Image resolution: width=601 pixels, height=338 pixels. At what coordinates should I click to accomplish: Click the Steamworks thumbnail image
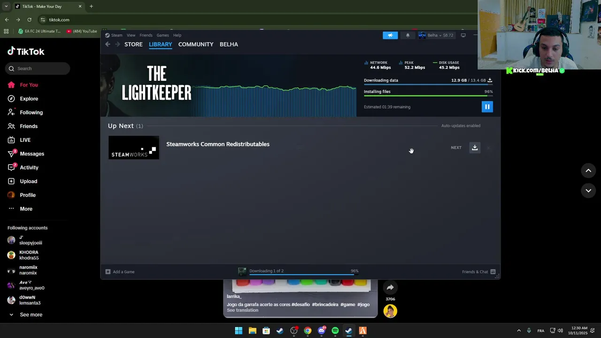[x=134, y=147]
